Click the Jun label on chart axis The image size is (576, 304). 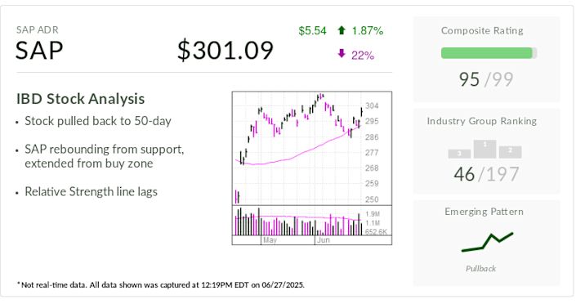pyautogui.click(x=324, y=240)
